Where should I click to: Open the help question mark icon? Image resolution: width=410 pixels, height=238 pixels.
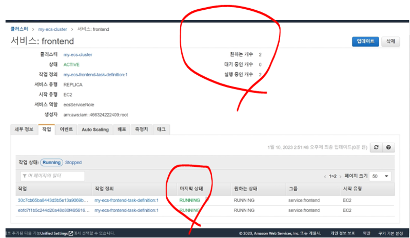(388, 147)
